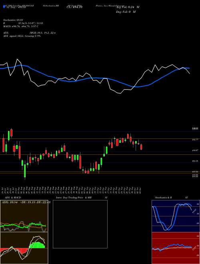Click the ADX (MGR) 10.5, 18.2, 22.4 line

tap(29, 33)
